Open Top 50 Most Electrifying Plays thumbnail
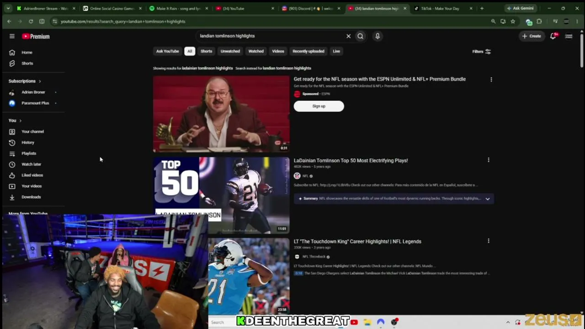Viewport: 585px width, 329px height. [x=221, y=196]
